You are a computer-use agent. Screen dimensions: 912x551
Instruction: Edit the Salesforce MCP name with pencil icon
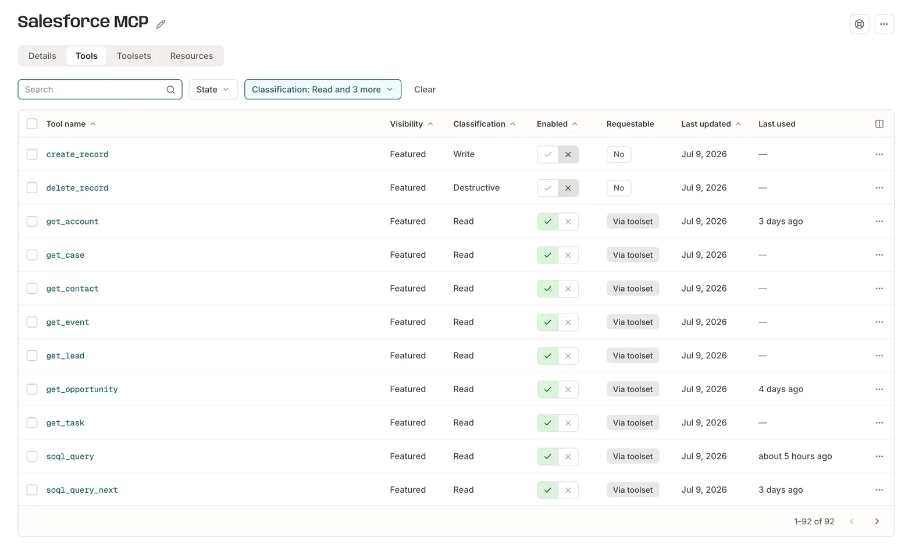click(x=161, y=24)
